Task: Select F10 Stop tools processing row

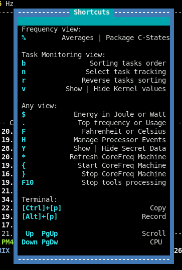Action: pyautogui.click(x=94, y=183)
